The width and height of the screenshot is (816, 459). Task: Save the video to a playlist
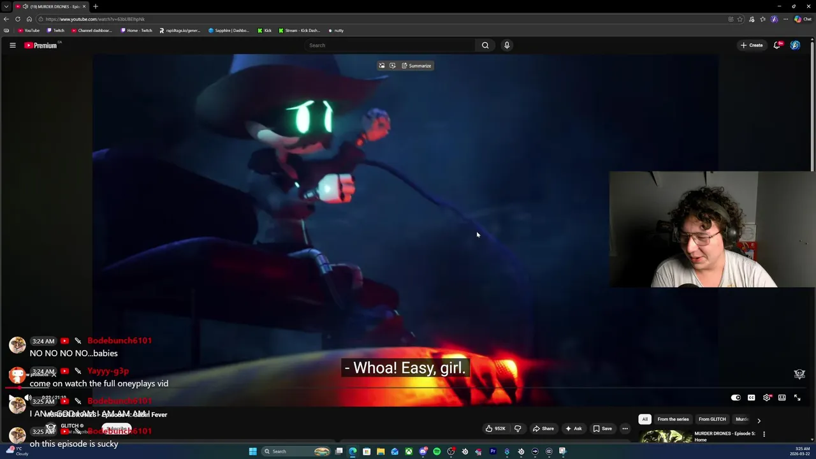click(x=602, y=428)
